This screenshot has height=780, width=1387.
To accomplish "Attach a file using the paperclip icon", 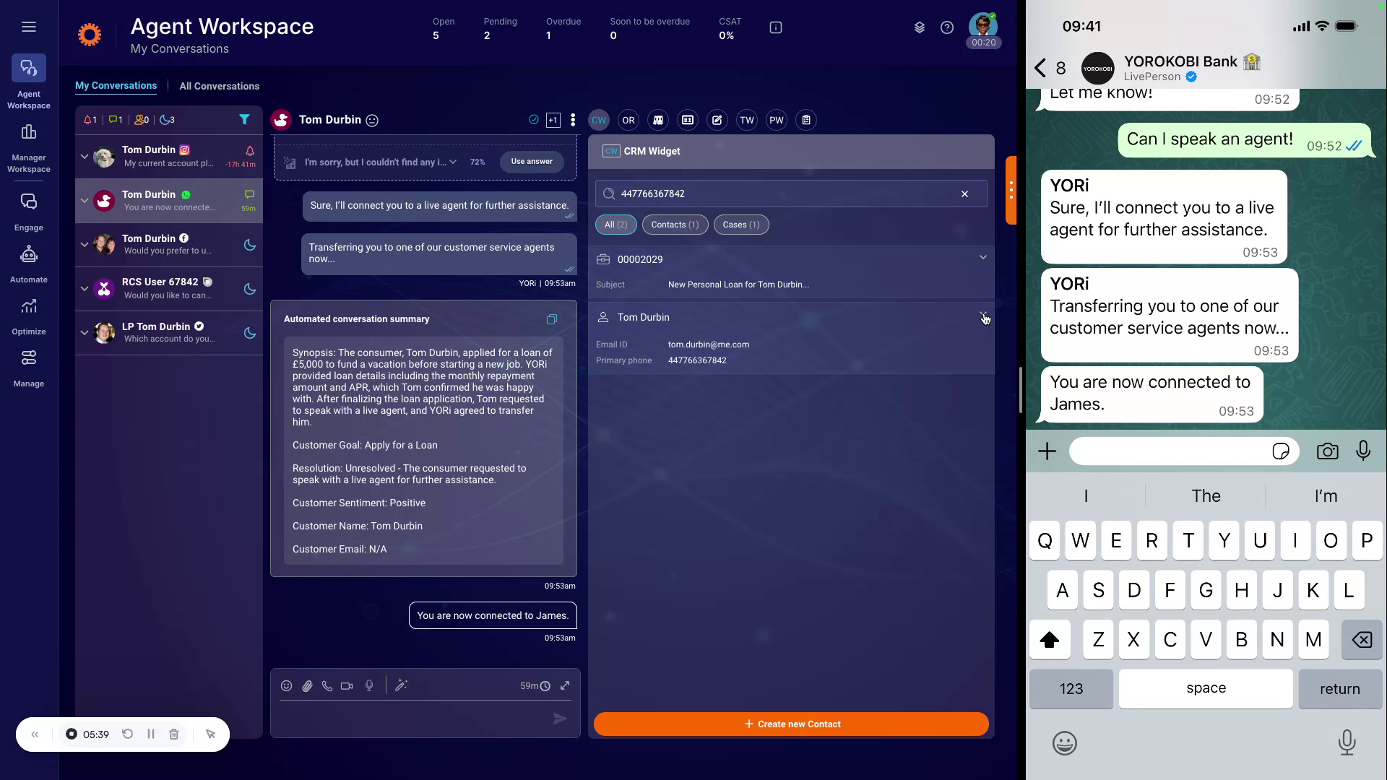I will [306, 685].
